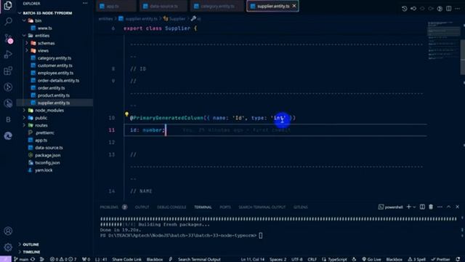Open terminal launch profile dropdown arrow
Screen dimensions: 465x262
click(x=414, y=207)
